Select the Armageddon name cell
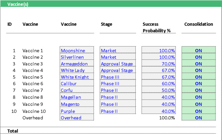This screenshot has width=222, height=140. tap(77, 63)
